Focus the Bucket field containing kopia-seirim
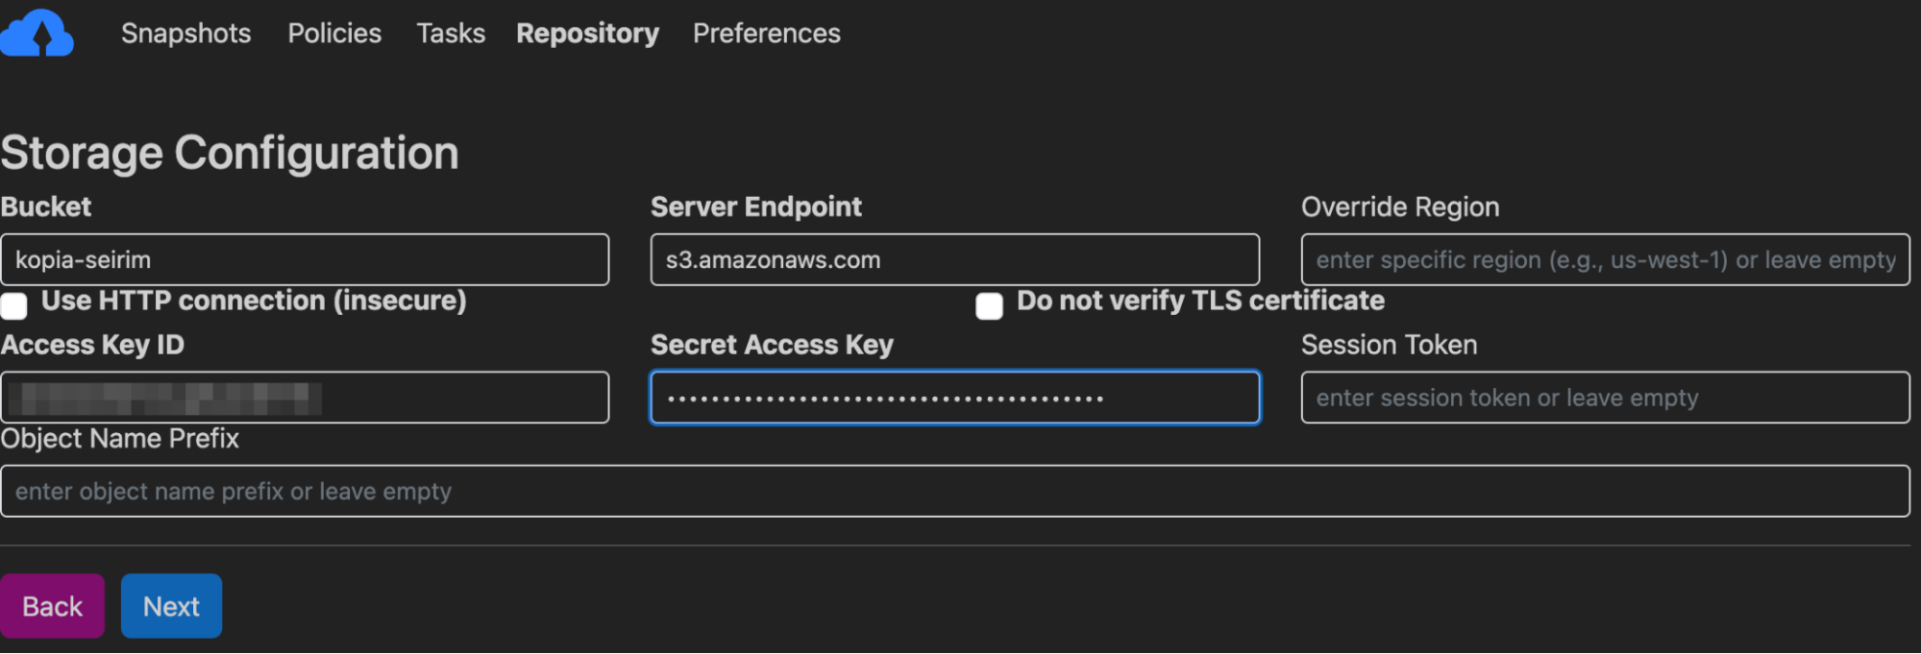 tap(305, 259)
